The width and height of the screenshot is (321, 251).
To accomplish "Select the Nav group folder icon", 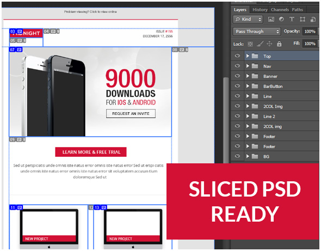I will pos(255,66).
